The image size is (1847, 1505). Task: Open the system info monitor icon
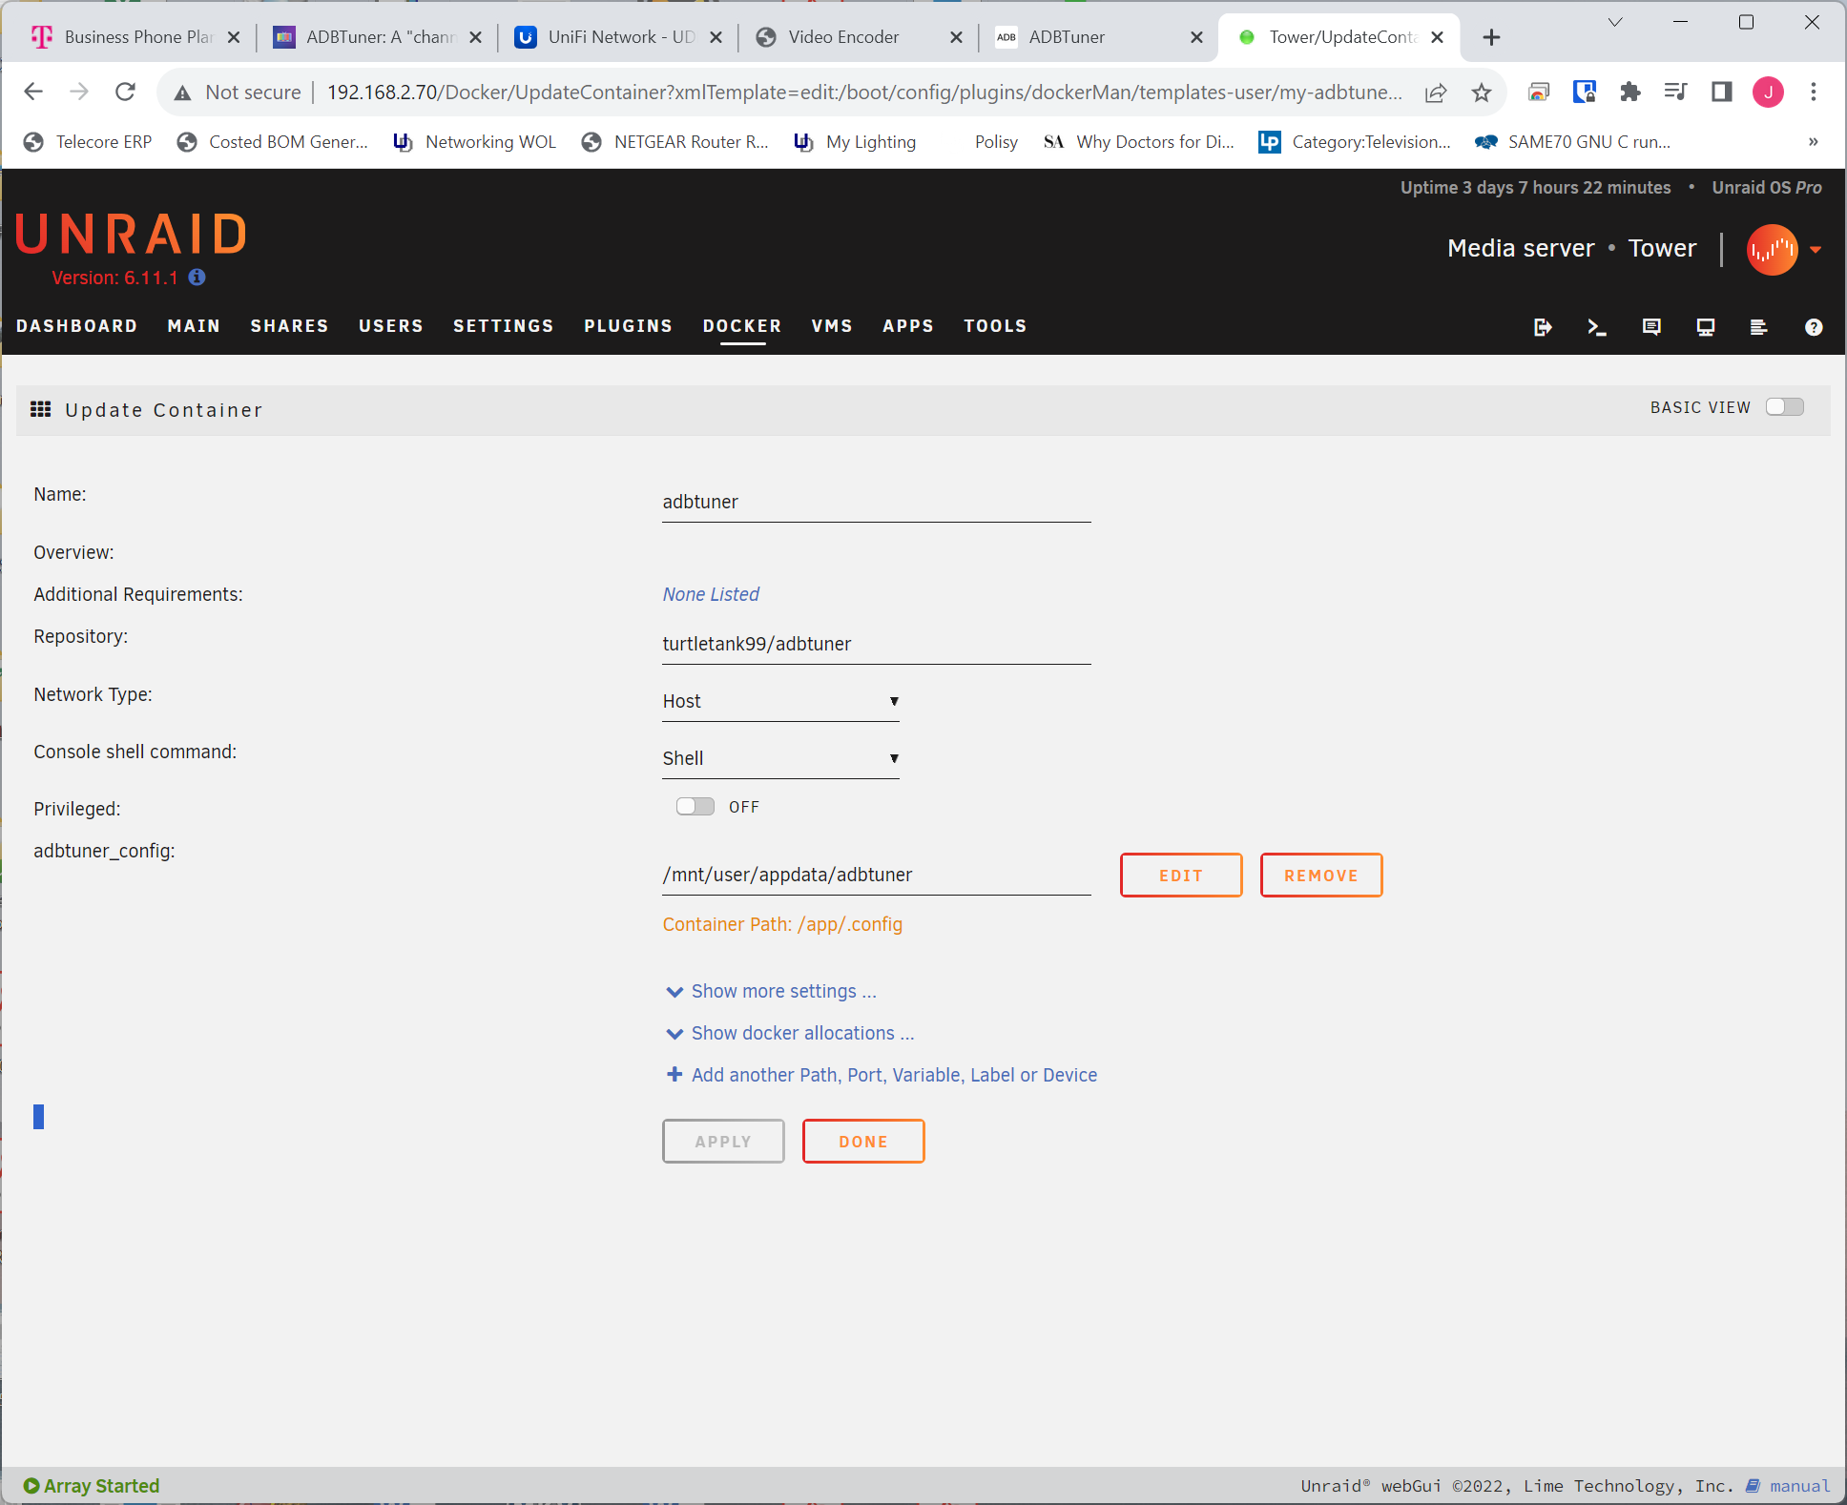[1706, 327]
